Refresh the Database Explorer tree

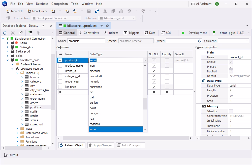click(x=5, y=33)
